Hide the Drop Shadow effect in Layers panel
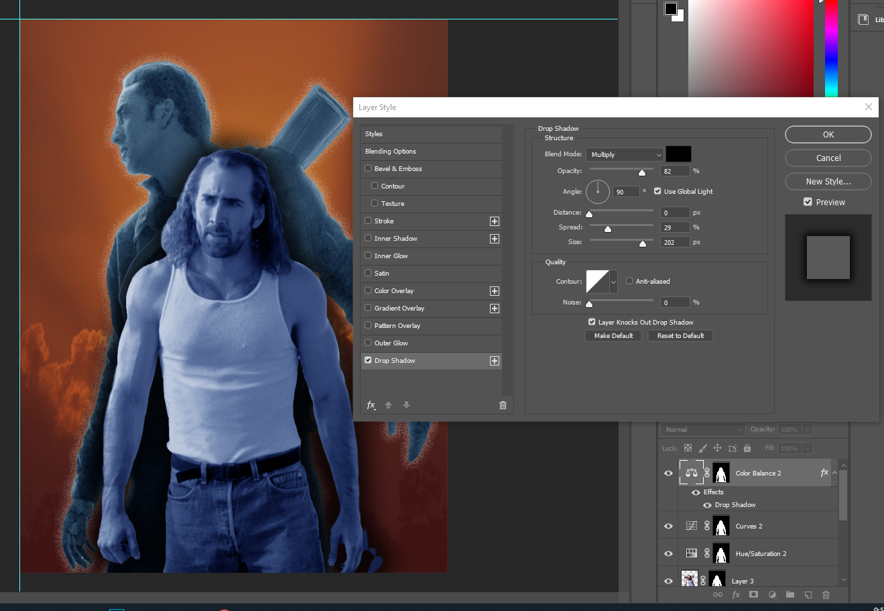This screenshot has height=611, width=884. (x=707, y=505)
